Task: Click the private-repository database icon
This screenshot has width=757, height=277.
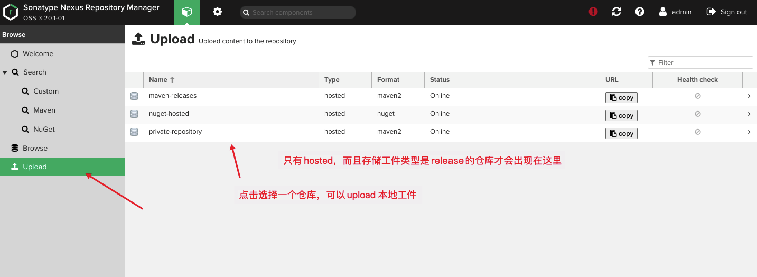Action: click(x=134, y=132)
